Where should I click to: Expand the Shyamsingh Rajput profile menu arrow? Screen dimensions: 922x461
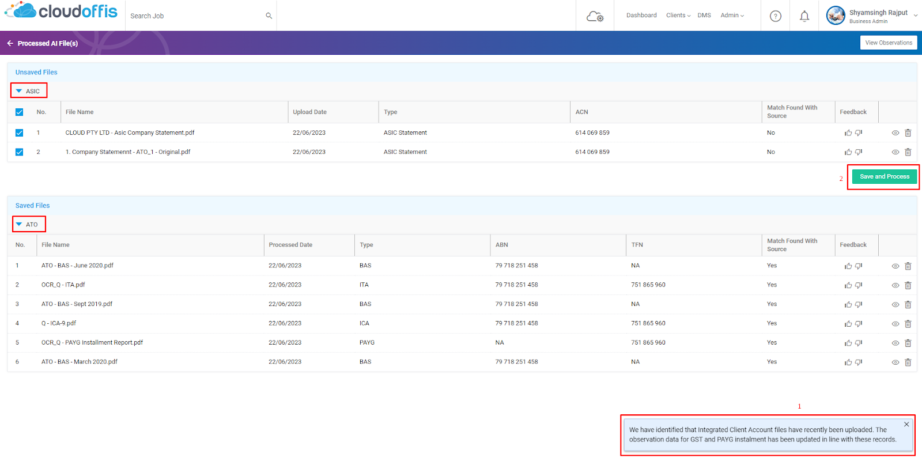916,16
